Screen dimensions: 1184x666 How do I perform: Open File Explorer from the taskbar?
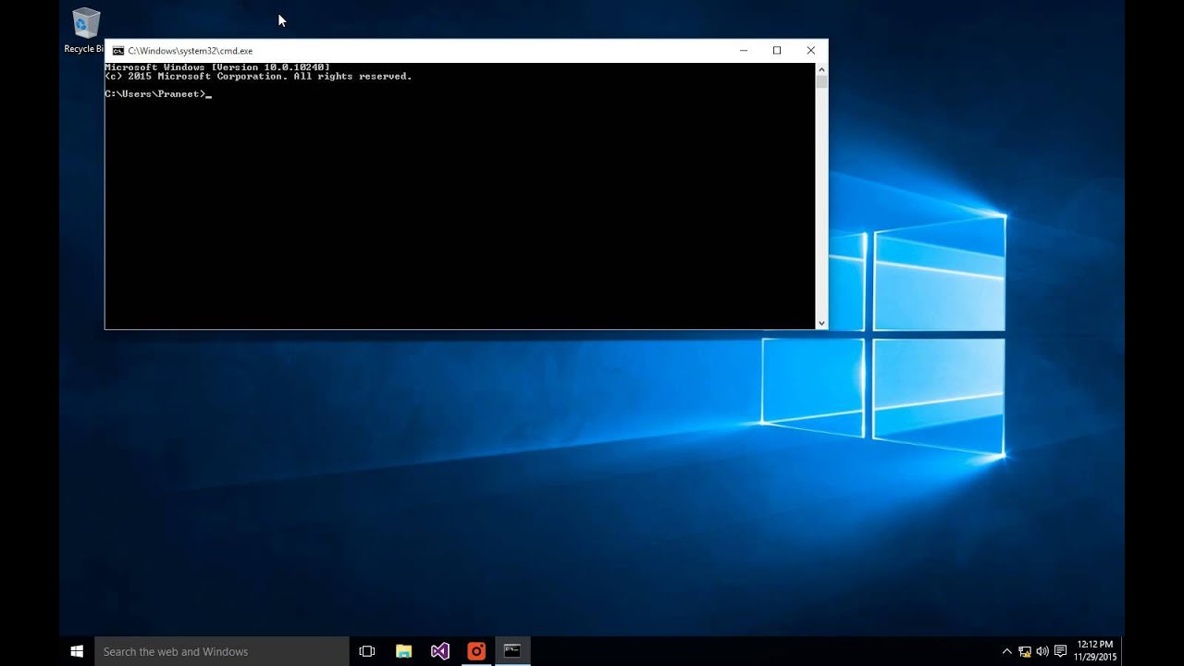click(x=403, y=651)
